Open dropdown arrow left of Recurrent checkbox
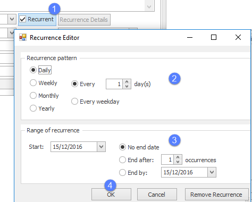This screenshot has height=202, width=252. point(12,19)
